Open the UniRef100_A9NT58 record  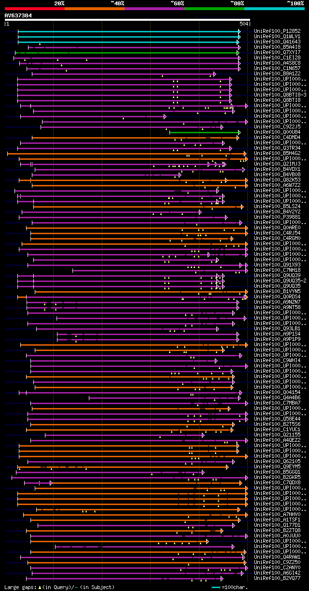pos(278,307)
